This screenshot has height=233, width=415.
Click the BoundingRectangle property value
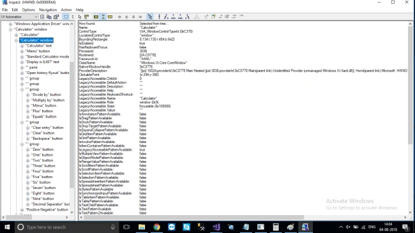(x=157, y=39)
